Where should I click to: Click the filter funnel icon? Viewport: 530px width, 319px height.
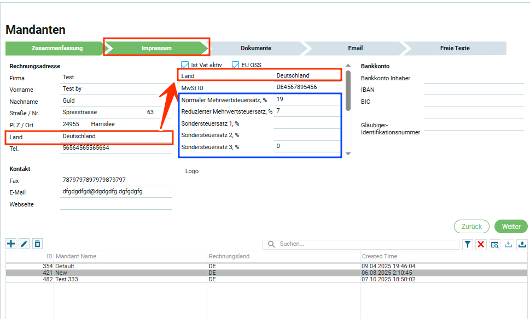tap(468, 245)
